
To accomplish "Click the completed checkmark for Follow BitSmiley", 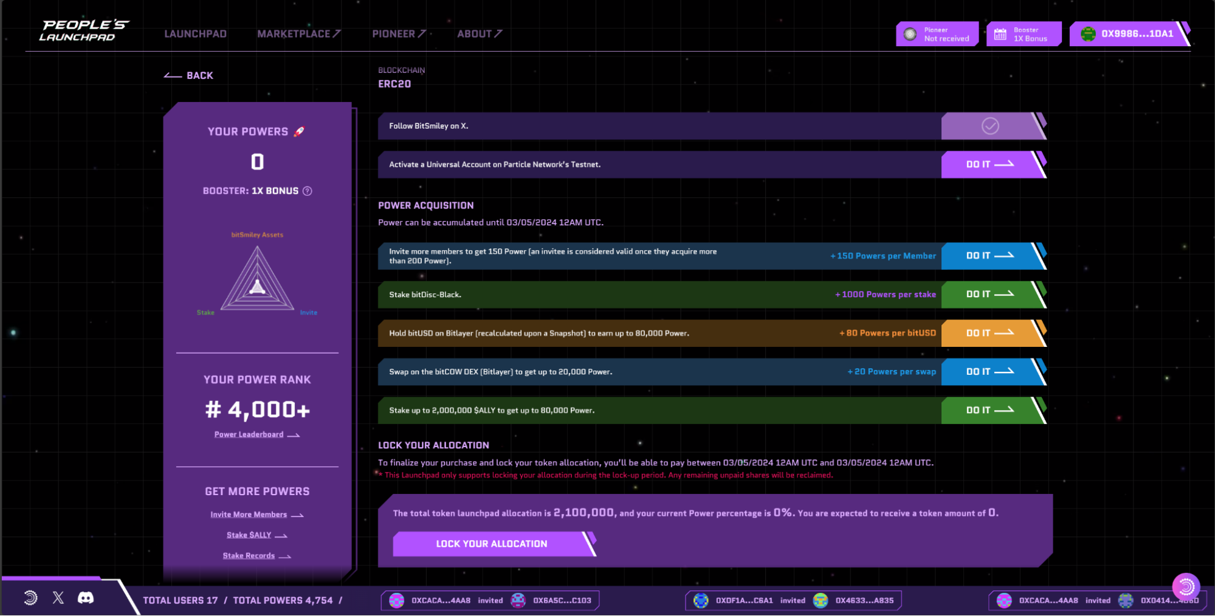I will click(990, 126).
